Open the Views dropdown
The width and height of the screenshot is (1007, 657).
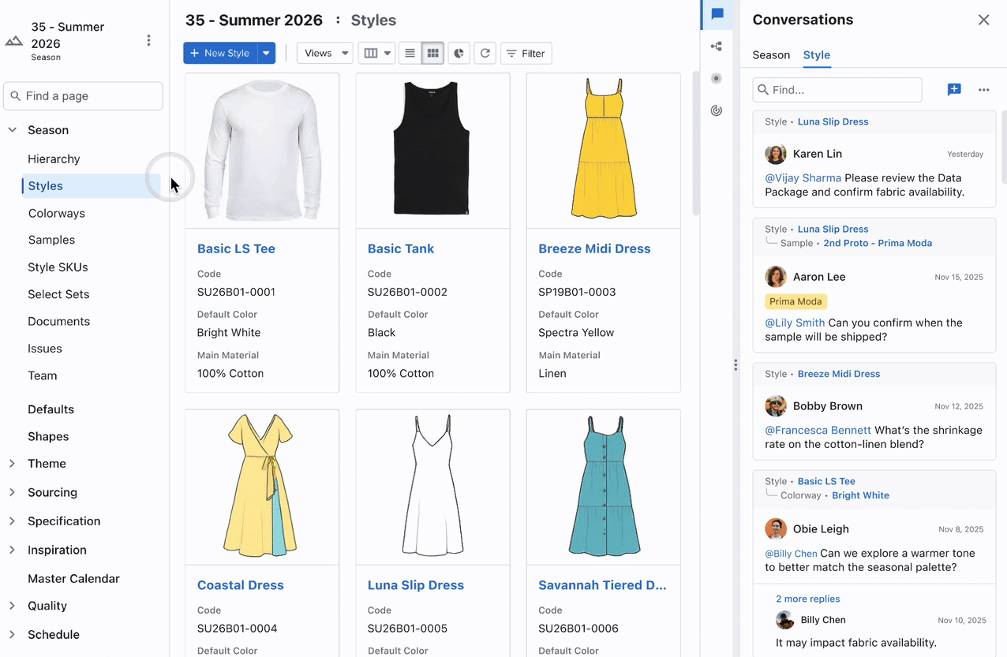324,54
